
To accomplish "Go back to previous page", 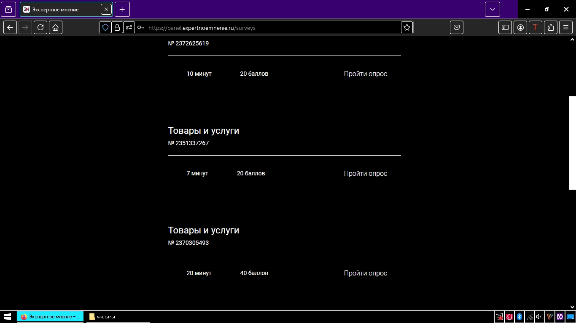I will [x=10, y=28].
